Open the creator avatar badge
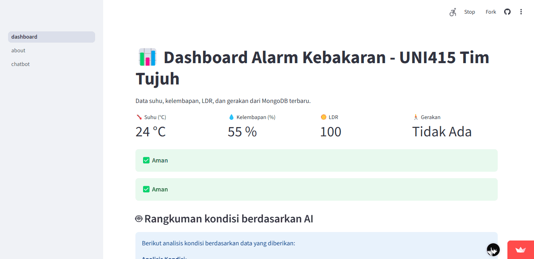534x259 pixels. point(493,250)
